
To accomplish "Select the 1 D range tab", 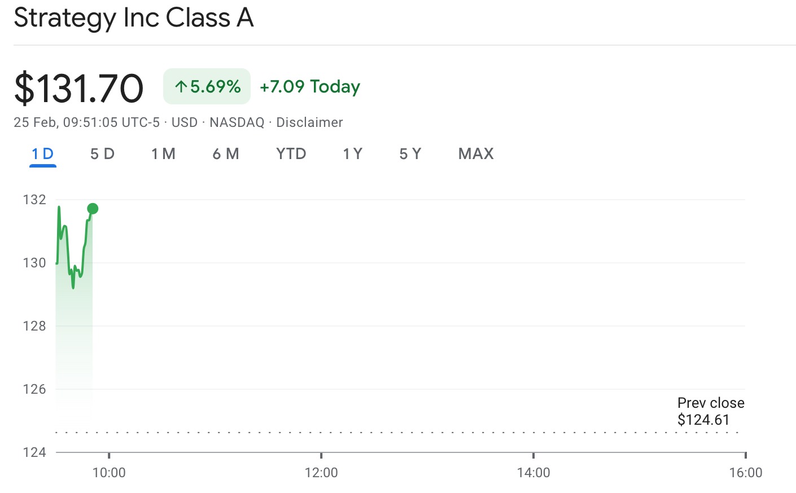I will click(42, 154).
